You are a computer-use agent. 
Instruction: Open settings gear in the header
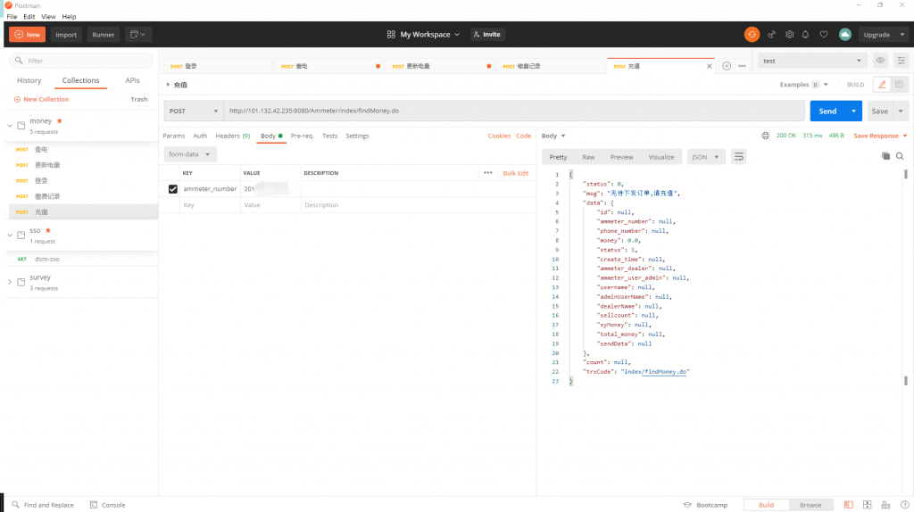789,35
